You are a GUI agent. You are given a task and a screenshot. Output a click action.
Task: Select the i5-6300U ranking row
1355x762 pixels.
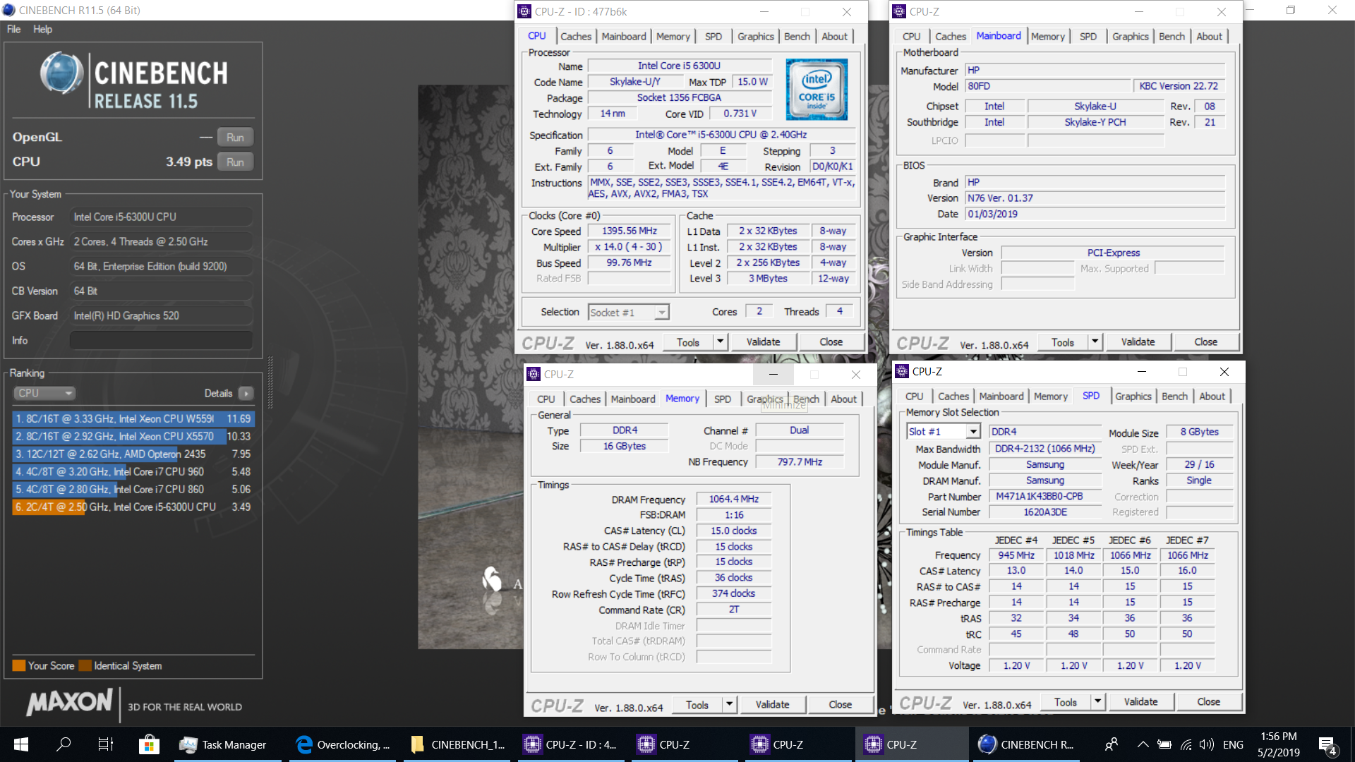133,507
